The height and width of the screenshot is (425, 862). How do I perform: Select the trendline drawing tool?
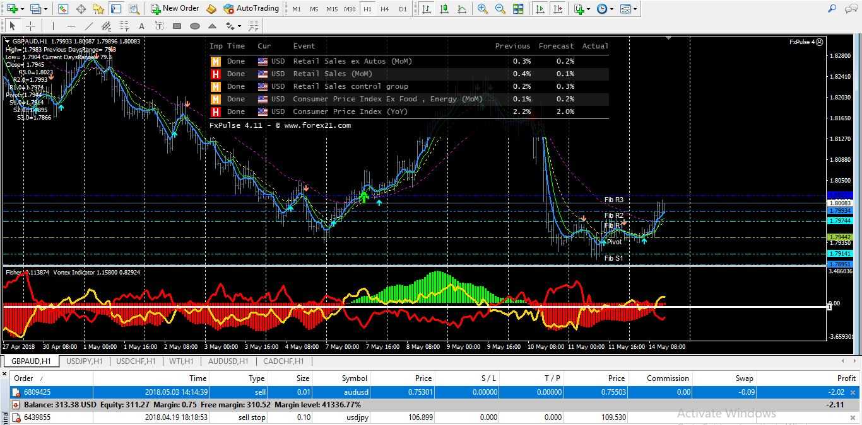pos(89,26)
